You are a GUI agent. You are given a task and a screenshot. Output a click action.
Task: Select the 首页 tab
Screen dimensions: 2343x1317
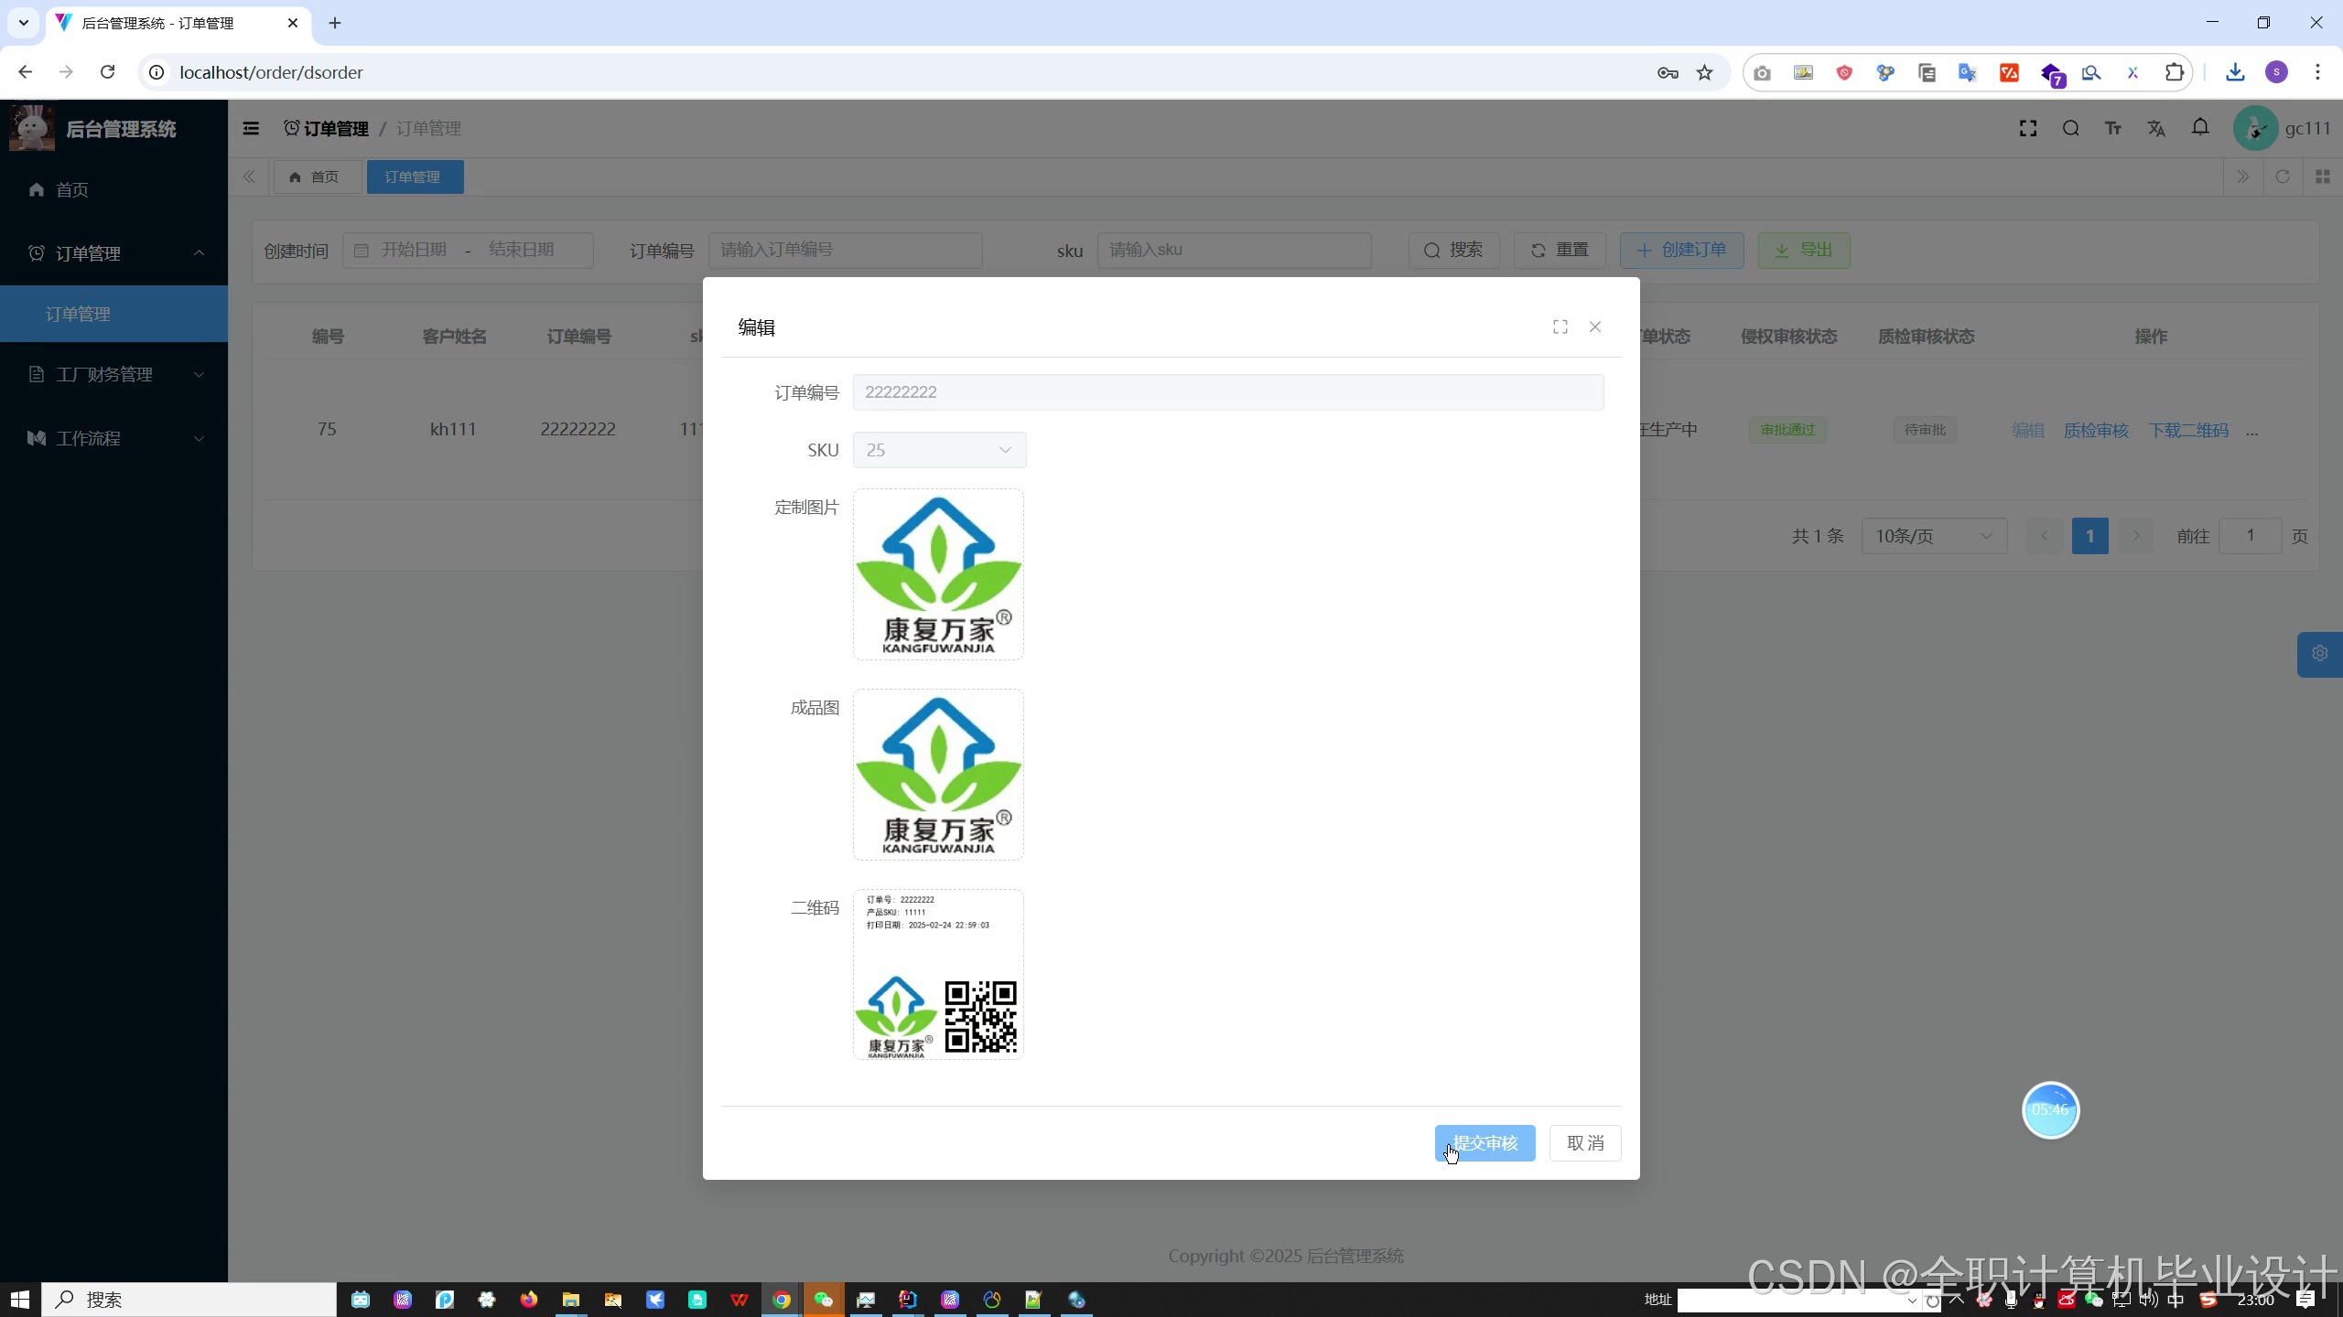tap(315, 177)
